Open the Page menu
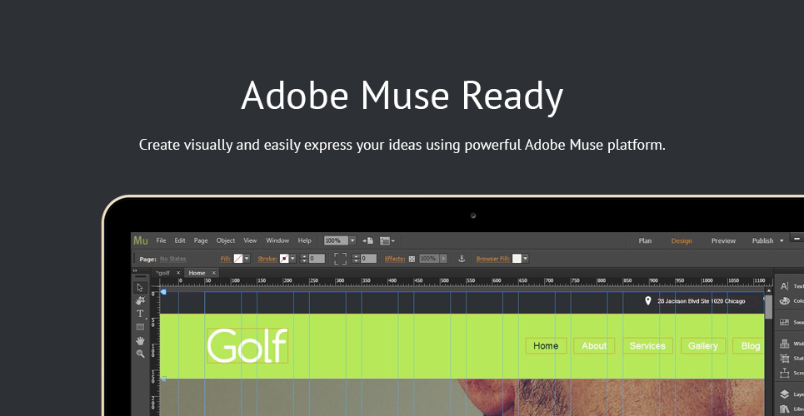 [201, 240]
